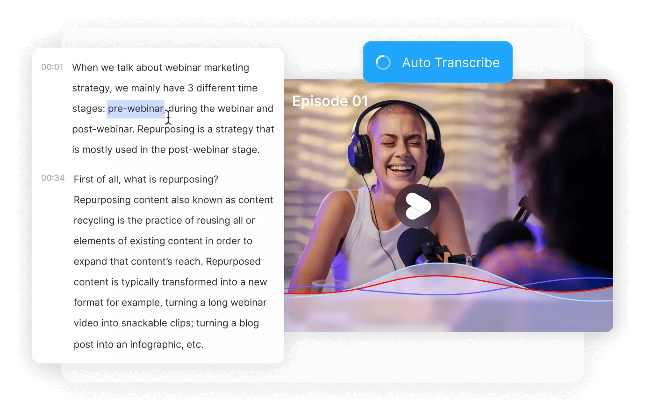Screen dimensions: 645x418
Task: Click the line "First of all, what is repurposing?"
Action: coord(146,180)
